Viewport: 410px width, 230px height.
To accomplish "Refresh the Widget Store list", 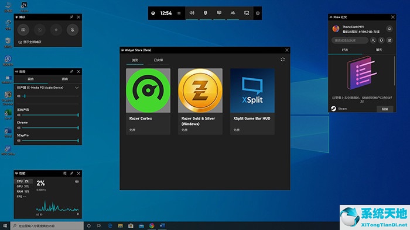I will [283, 60].
